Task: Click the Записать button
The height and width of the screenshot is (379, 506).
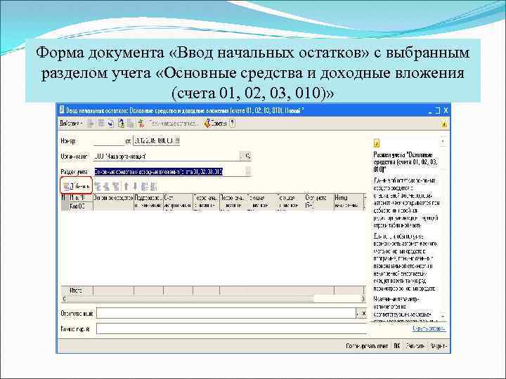Action: (x=415, y=346)
